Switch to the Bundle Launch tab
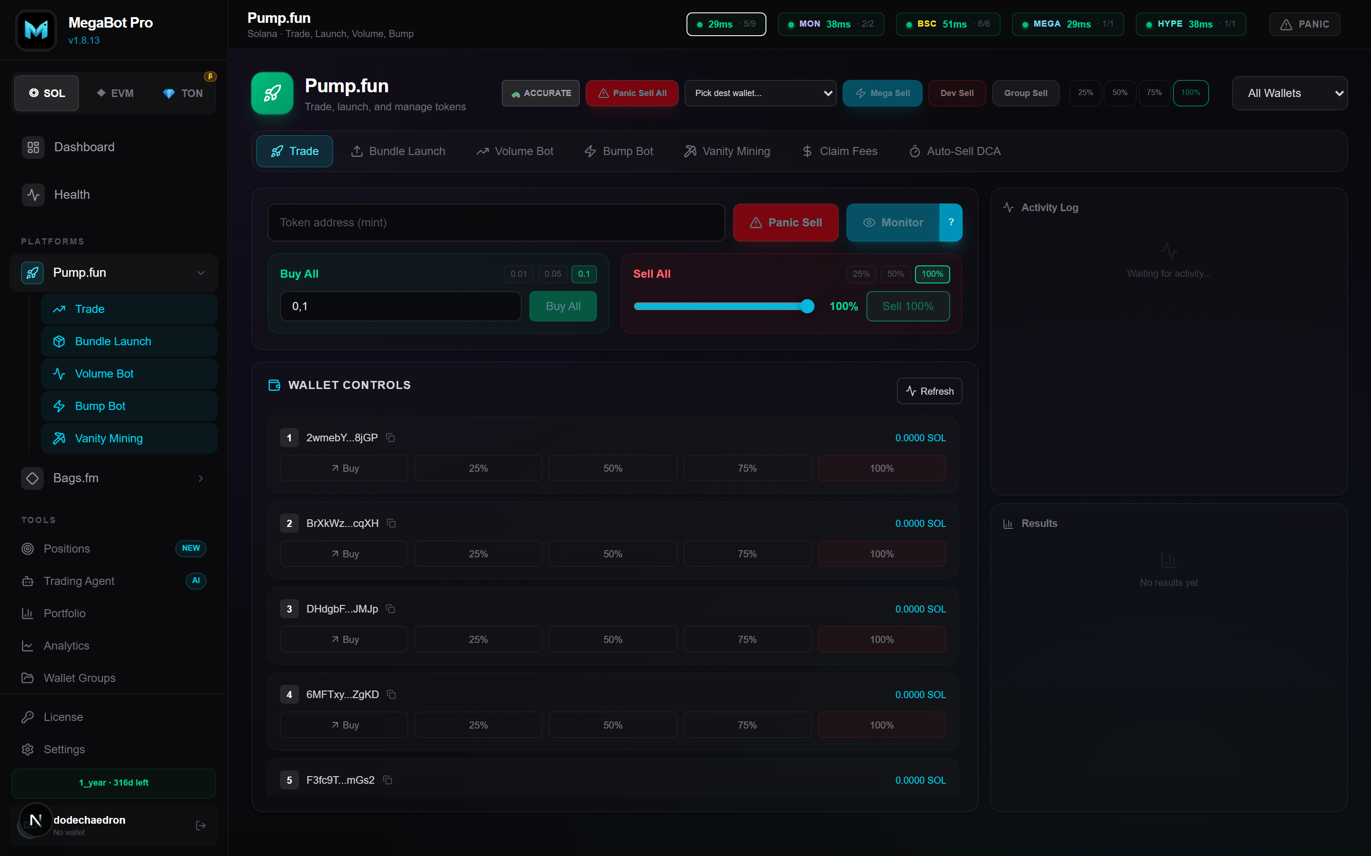 click(398, 151)
